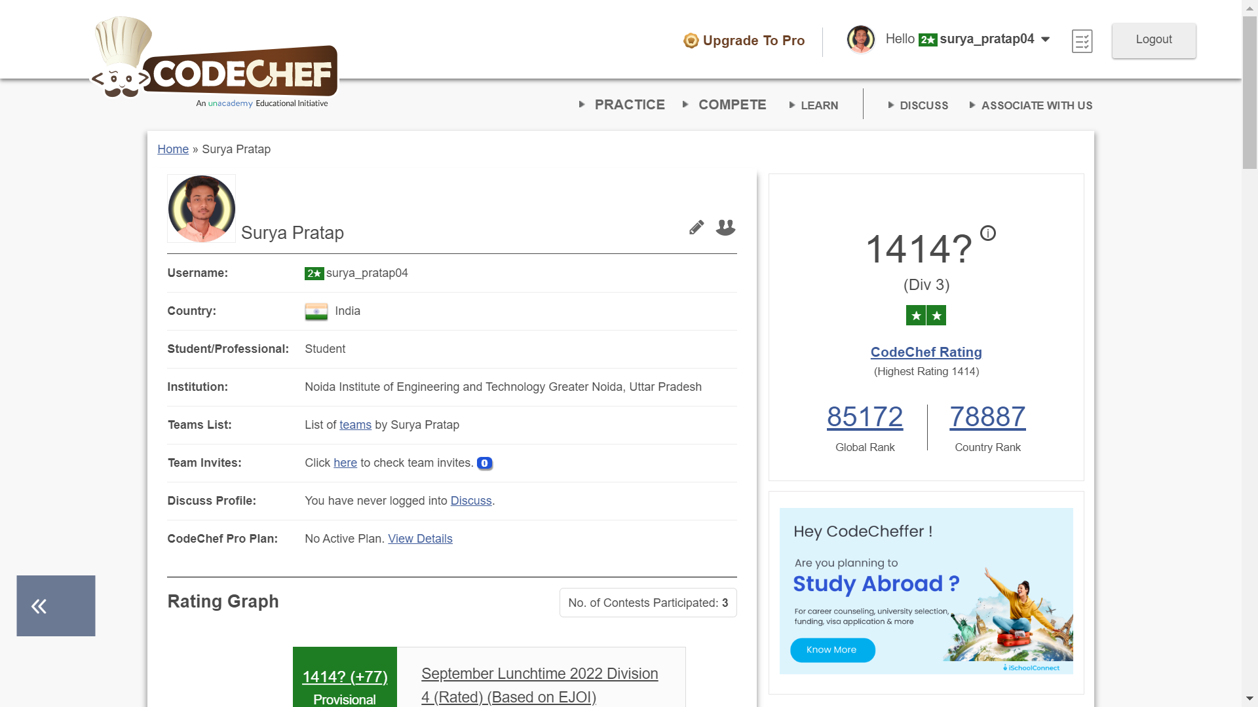Image resolution: width=1258 pixels, height=707 pixels.
Task: Open the teams link in Teams List
Action: click(x=355, y=425)
